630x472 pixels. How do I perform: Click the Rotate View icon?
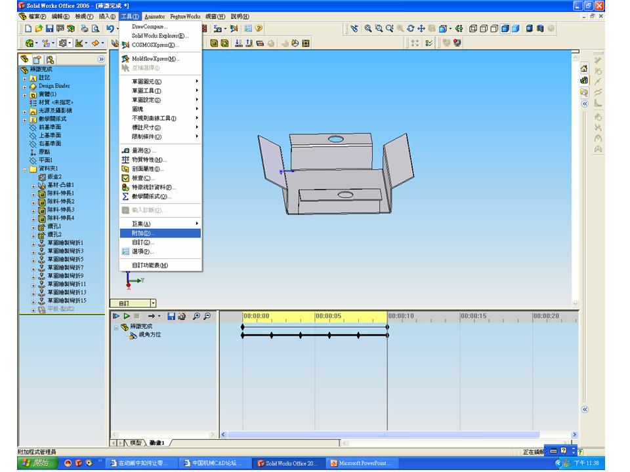coord(411,28)
